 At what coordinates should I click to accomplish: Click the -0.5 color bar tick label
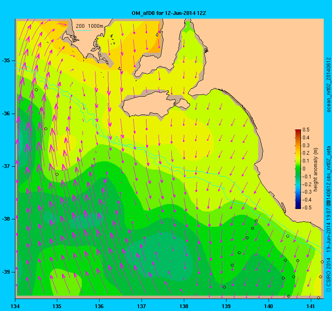pos(307,208)
